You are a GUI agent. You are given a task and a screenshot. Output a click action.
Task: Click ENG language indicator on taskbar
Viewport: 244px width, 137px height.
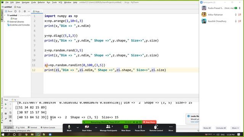[x=223, y=134]
